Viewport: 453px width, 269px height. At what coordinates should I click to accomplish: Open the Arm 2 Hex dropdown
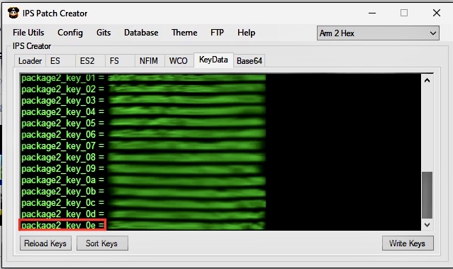coord(378,33)
